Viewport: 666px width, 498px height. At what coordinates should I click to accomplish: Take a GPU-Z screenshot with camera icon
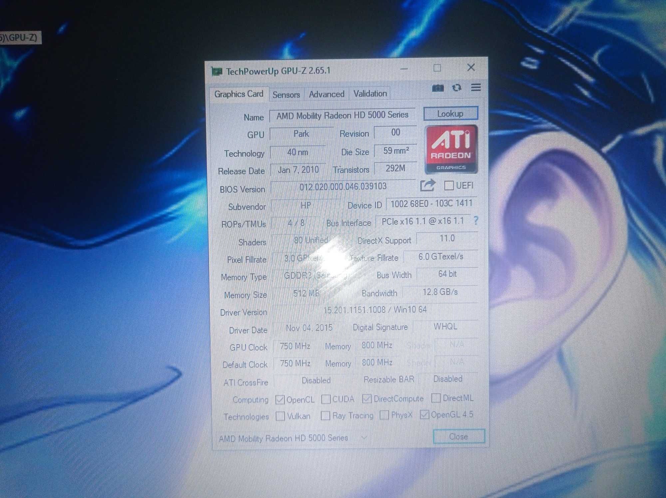click(x=438, y=88)
